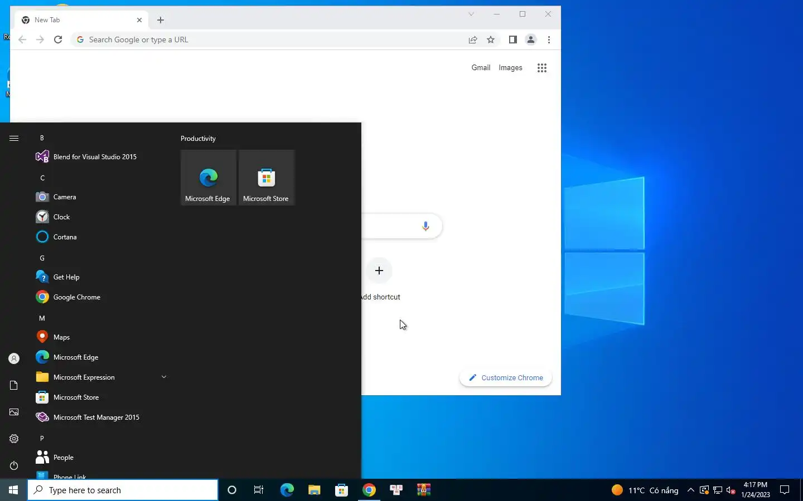Launch Edge from the taskbar
Viewport: 803px width, 501px height.
(x=287, y=490)
